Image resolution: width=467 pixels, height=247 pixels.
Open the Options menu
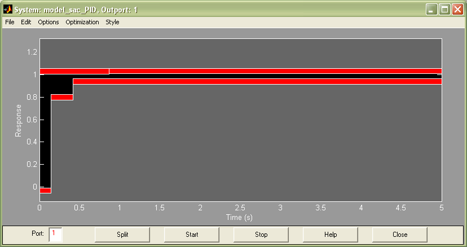pos(49,22)
